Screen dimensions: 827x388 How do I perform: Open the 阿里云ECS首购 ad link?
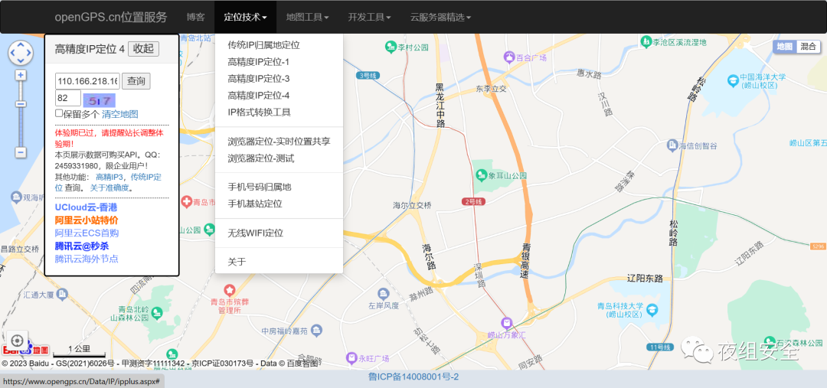(87, 233)
